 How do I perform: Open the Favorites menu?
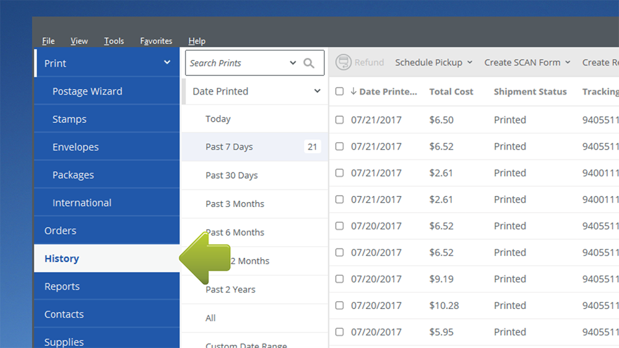pyautogui.click(x=156, y=41)
